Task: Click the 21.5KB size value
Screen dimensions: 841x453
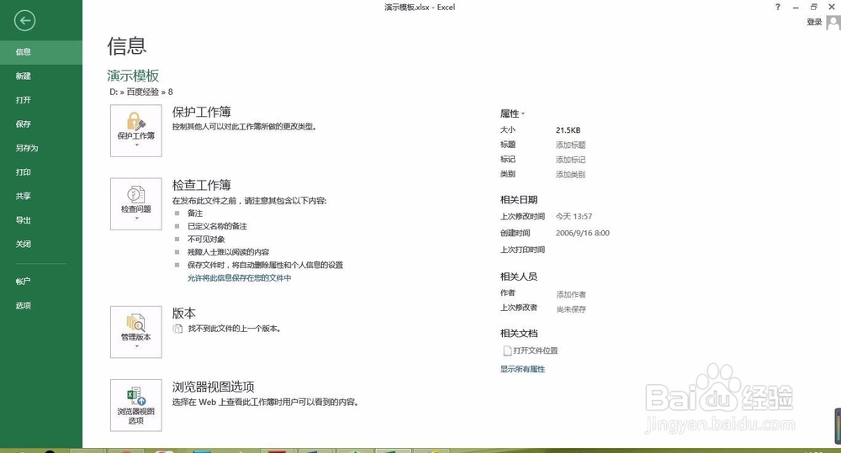Action: pos(568,130)
